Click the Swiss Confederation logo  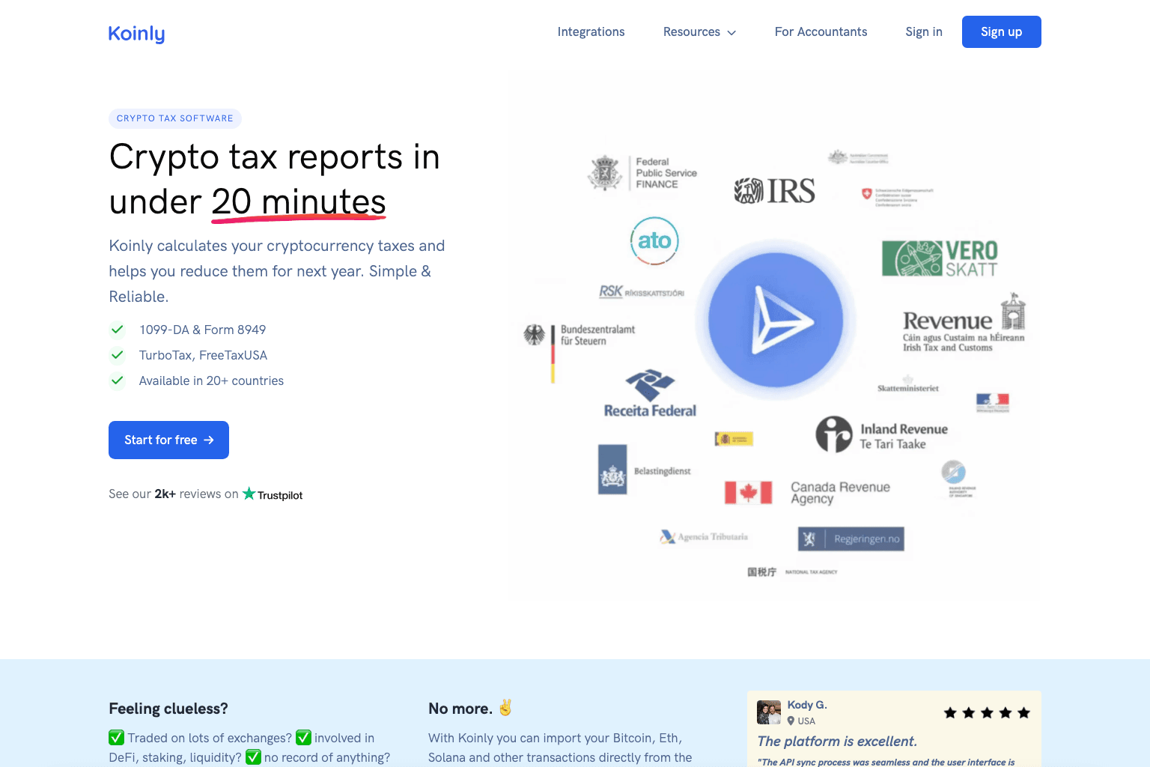pyautogui.click(x=897, y=196)
